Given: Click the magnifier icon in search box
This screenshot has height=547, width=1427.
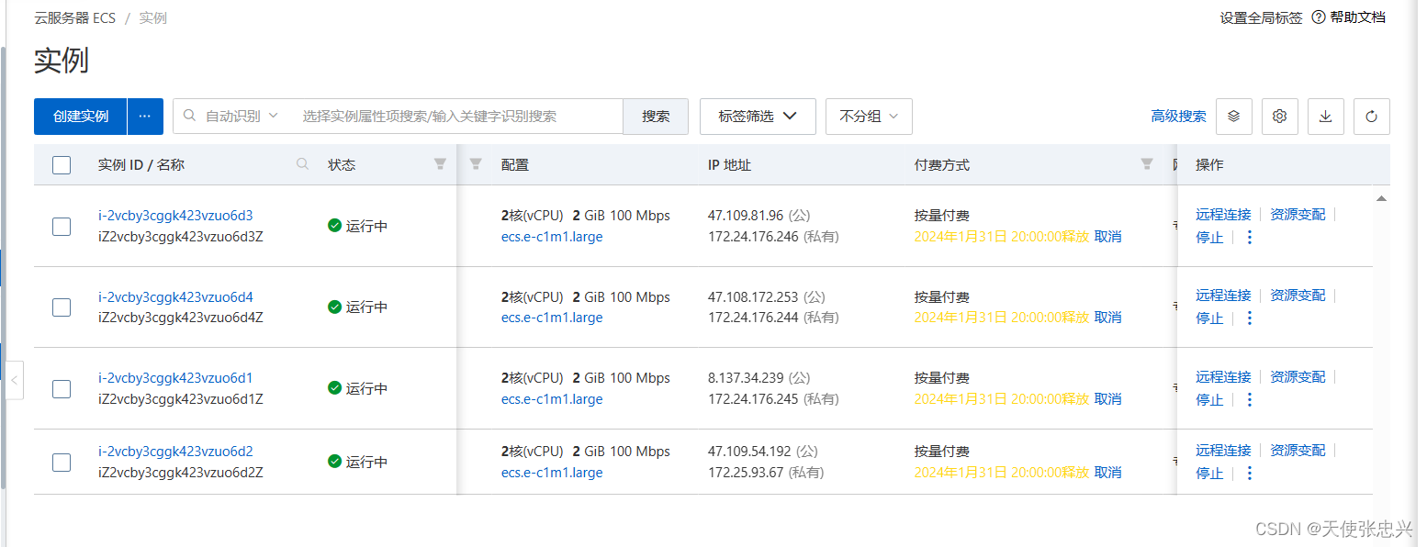Looking at the screenshot, I should coord(190,116).
